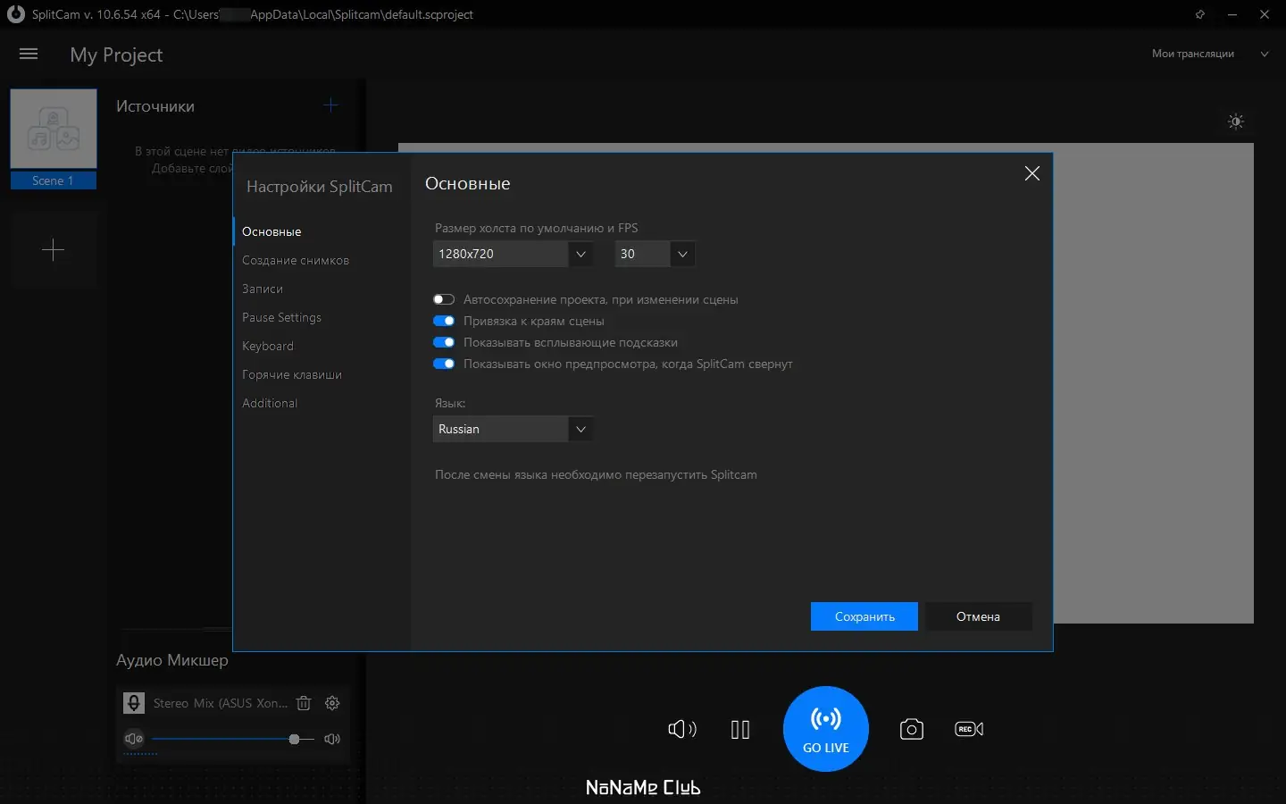Click the language restart notice text

tap(596, 474)
